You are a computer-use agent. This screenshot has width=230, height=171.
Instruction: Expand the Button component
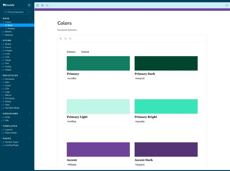click(8, 44)
